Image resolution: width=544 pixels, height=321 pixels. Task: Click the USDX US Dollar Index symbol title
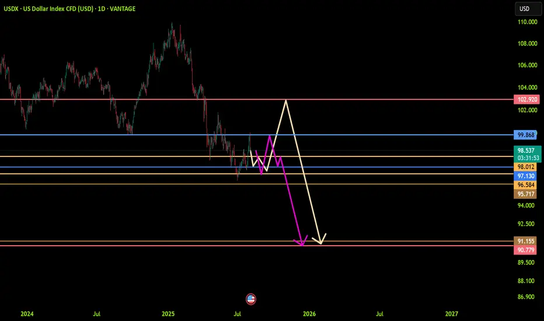(69, 9)
